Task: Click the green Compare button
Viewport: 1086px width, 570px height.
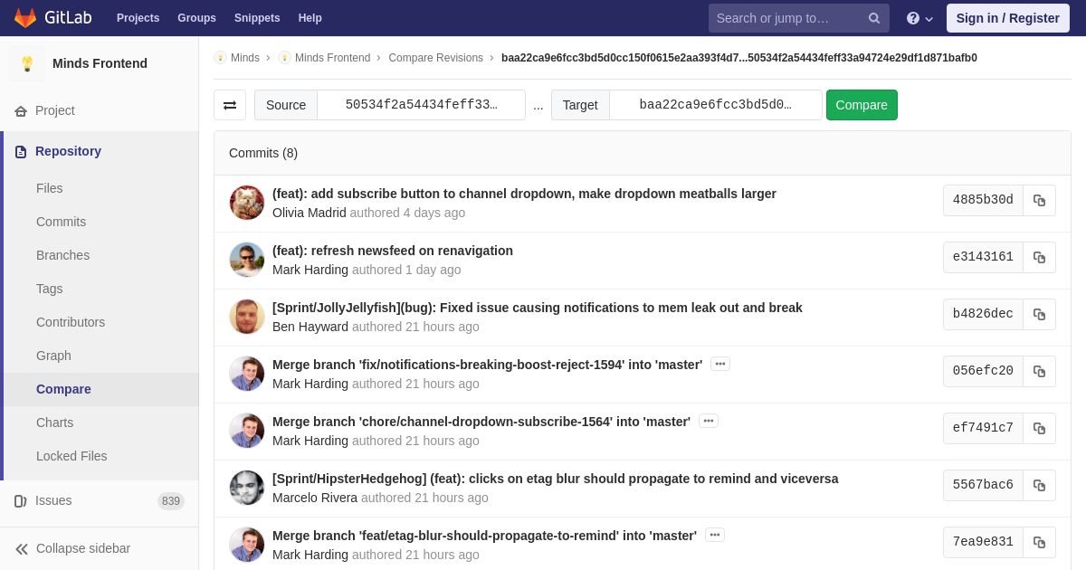Action: [x=862, y=105]
